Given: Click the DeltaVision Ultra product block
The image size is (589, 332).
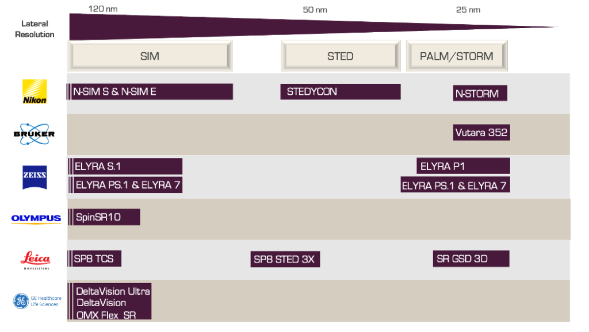Looking at the screenshot, I should click(x=110, y=302).
